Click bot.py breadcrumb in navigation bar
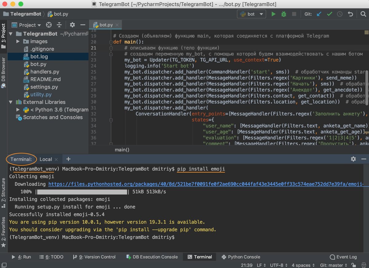The height and width of the screenshot is (268, 369). (x=58, y=14)
